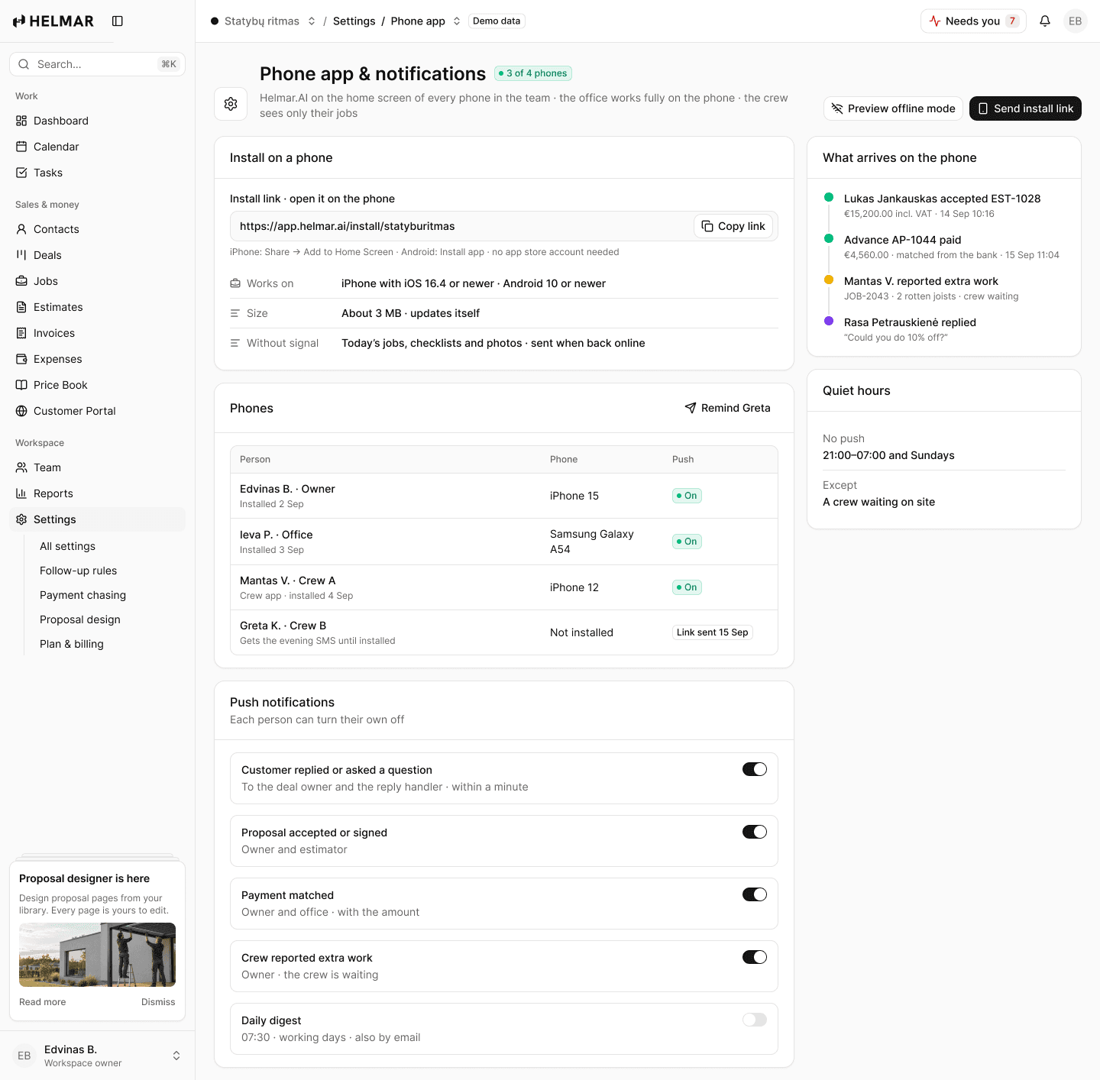
Task: Open Invoices in the sidebar
Action: [97, 333]
